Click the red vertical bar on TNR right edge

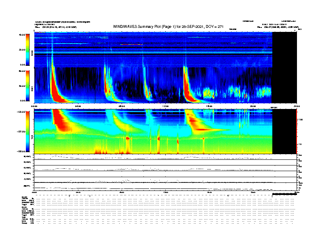tap(297, 132)
